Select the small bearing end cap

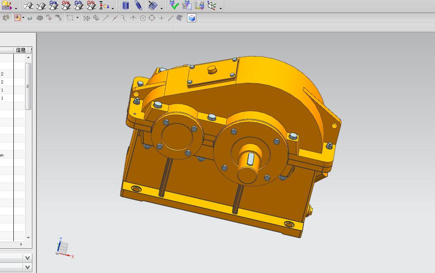pyautogui.click(x=177, y=136)
